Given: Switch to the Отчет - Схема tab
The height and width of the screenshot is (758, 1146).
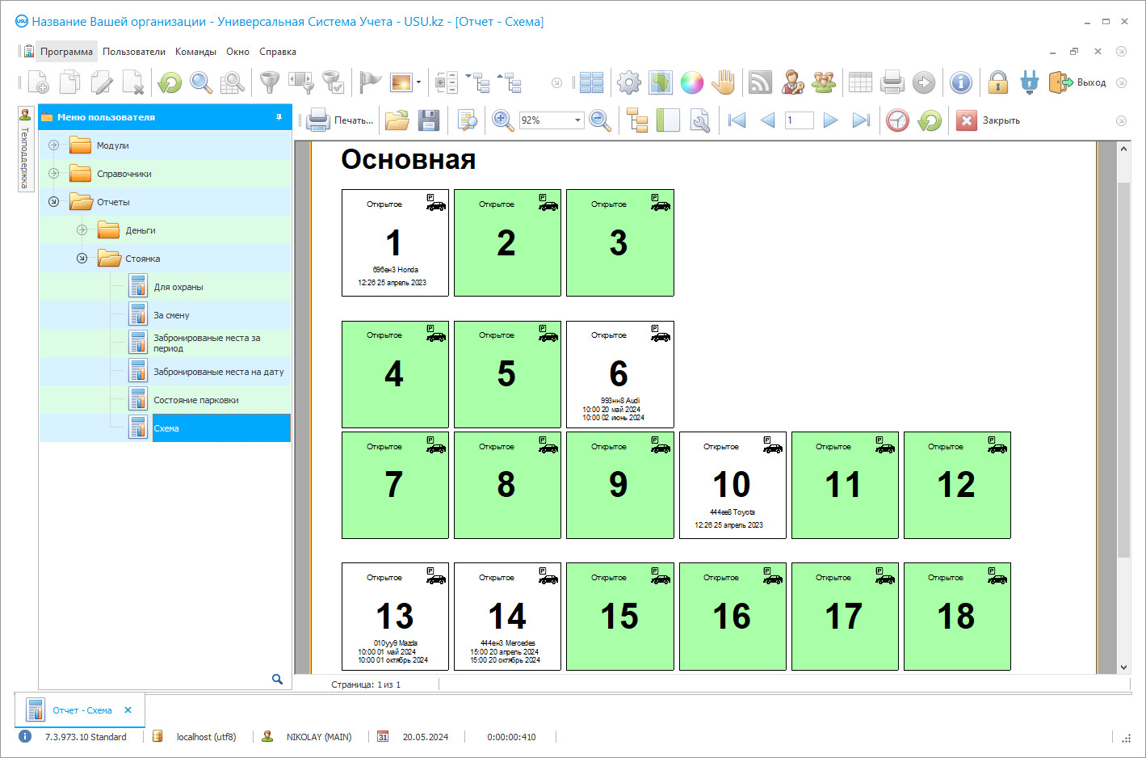Looking at the screenshot, I should (82, 710).
